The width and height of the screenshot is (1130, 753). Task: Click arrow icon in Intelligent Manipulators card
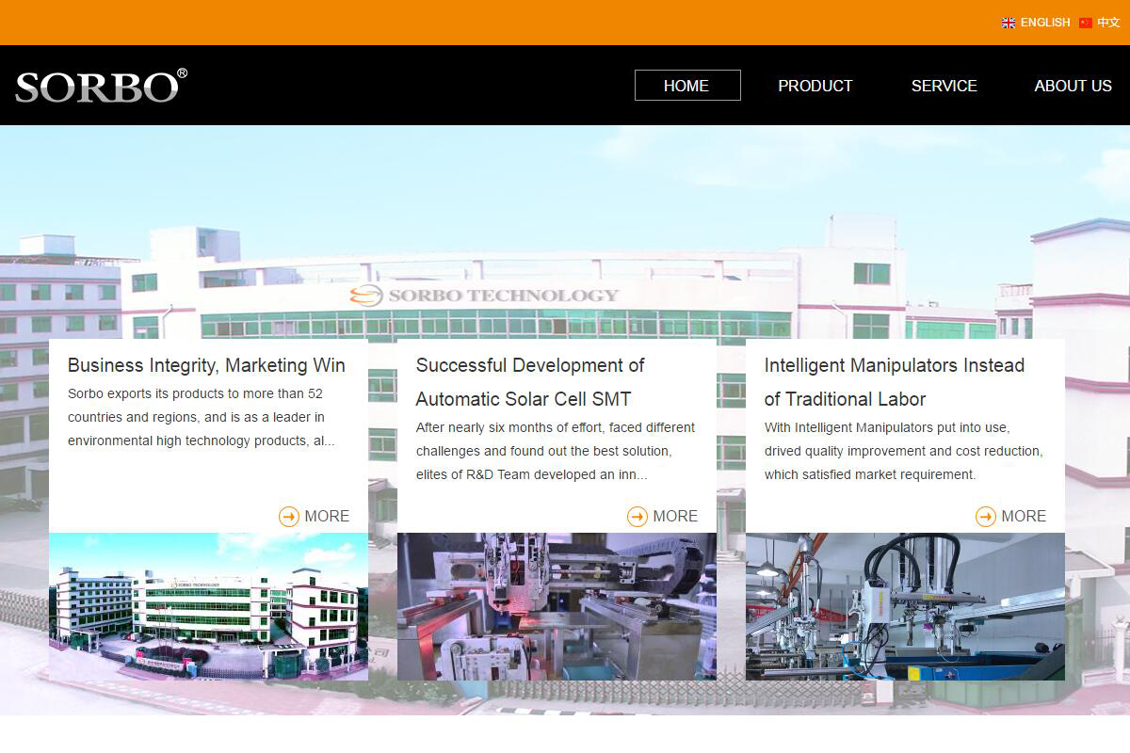[x=986, y=517]
